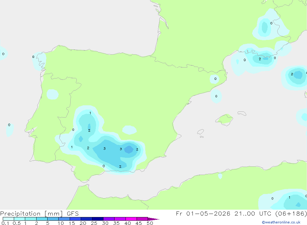Select the 1–2 mm legend swatch
307x225 pixels.
click(30, 219)
